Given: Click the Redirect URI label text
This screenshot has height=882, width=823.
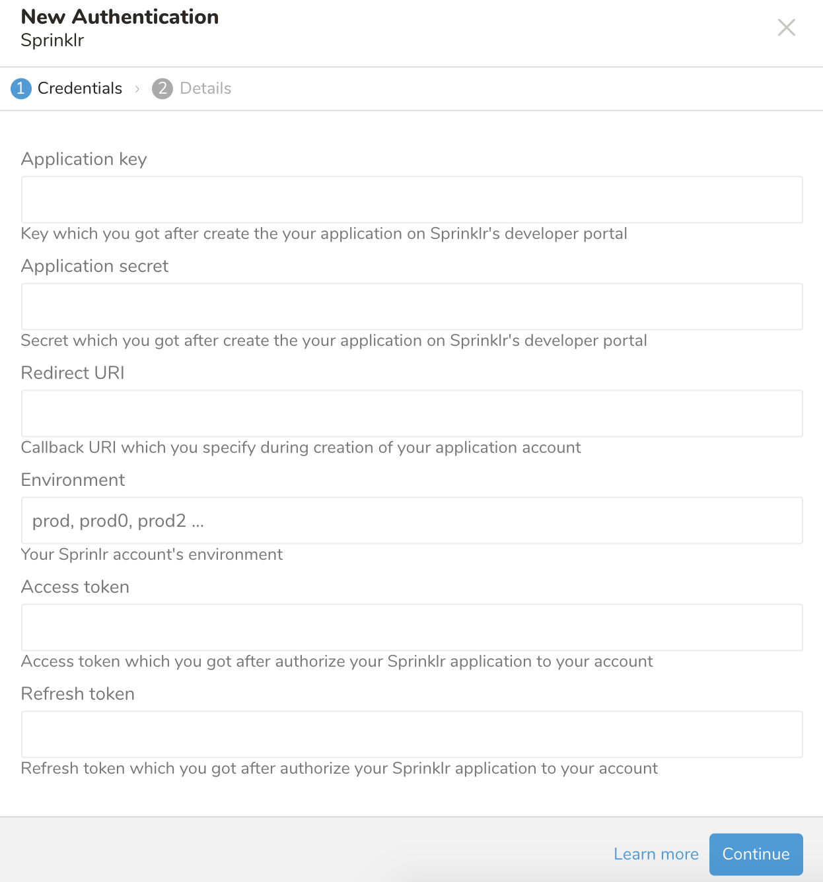Looking at the screenshot, I should tap(73, 373).
